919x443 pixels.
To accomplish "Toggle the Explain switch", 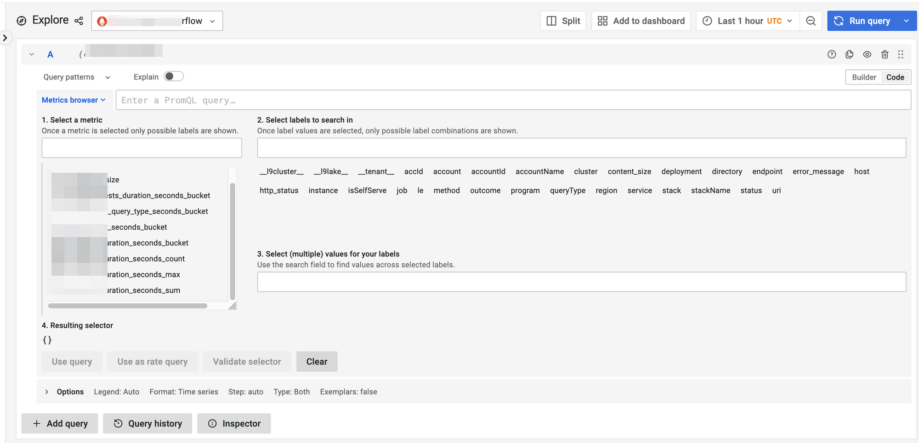I will (174, 77).
